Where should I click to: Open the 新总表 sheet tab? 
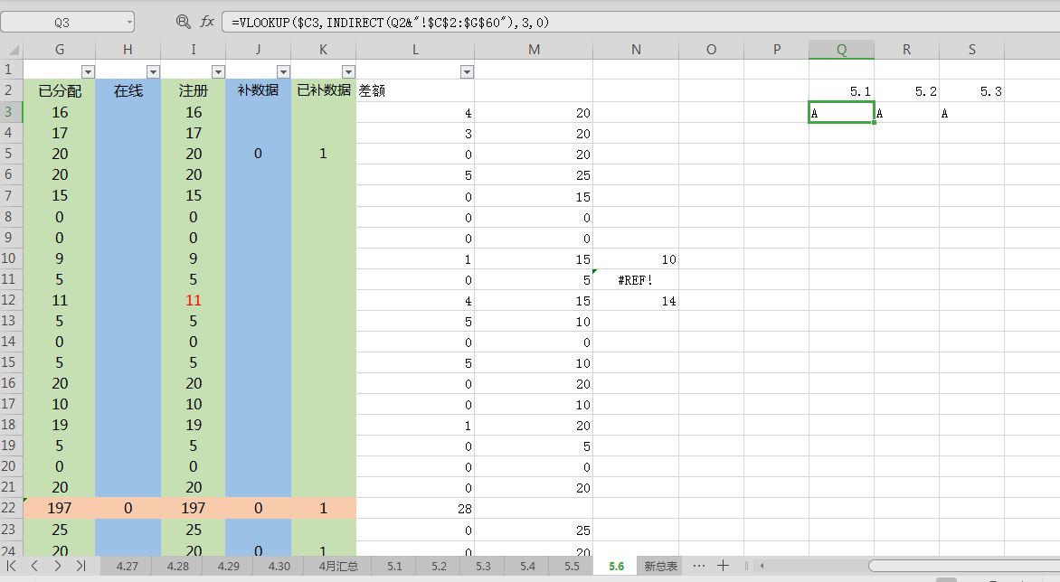tap(660, 567)
